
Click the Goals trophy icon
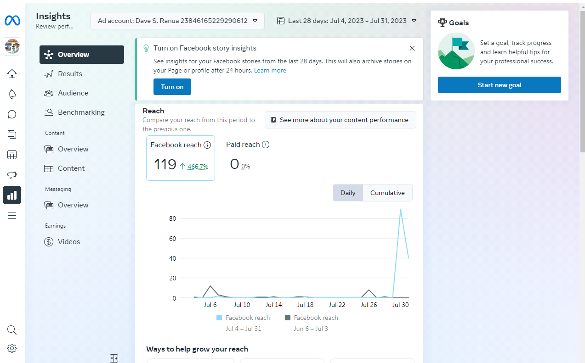click(x=443, y=22)
